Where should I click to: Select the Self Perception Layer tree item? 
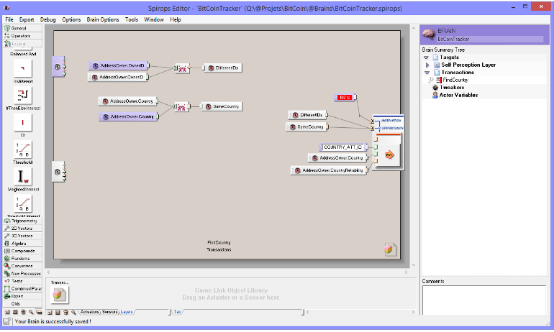pos(468,65)
